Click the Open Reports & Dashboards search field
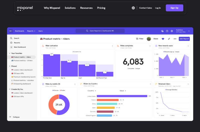 100,31
